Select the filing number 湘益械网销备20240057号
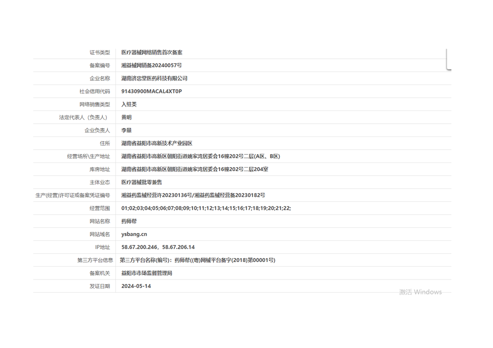Image resolution: width=493 pixels, height=348 pixels. click(x=151, y=65)
